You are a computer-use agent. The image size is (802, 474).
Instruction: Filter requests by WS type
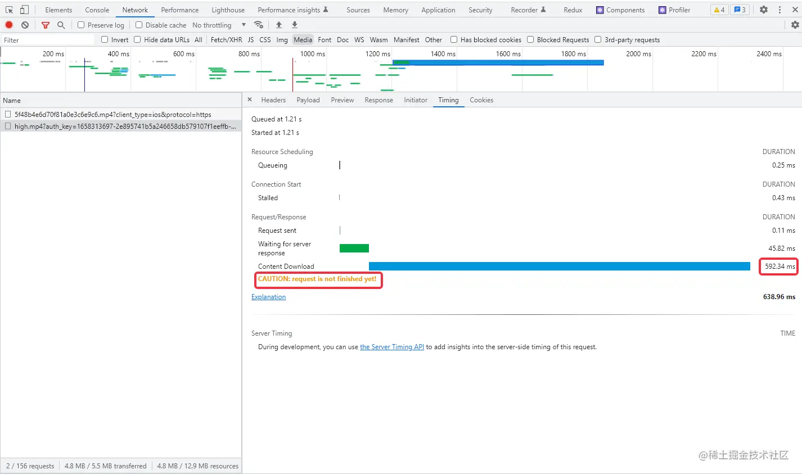[x=359, y=39]
